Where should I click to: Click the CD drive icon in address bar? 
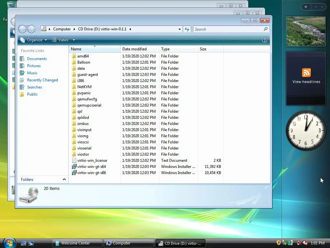click(44, 29)
